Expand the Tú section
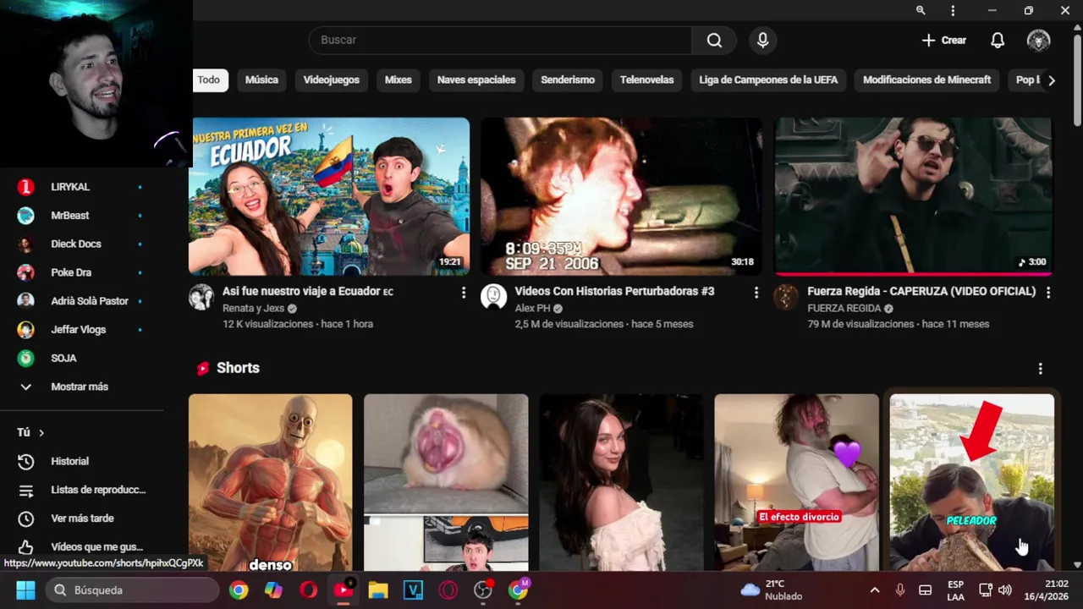Viewport: 1083px width, 609px height. [30, 433]
